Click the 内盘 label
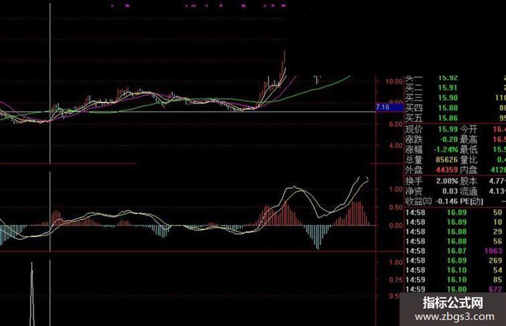The width and height of the screenshot is (506, 326). (469, 170)
